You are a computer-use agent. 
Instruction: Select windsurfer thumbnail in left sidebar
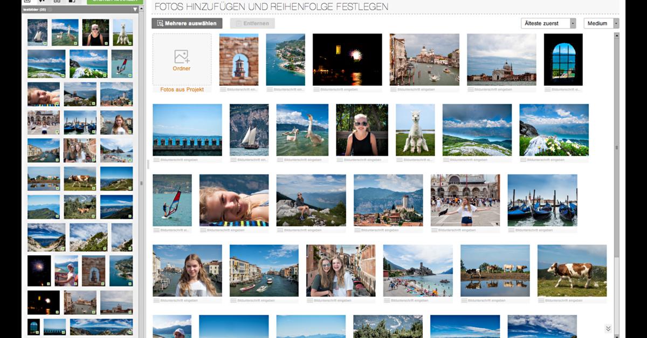click(x=122, y=64)
